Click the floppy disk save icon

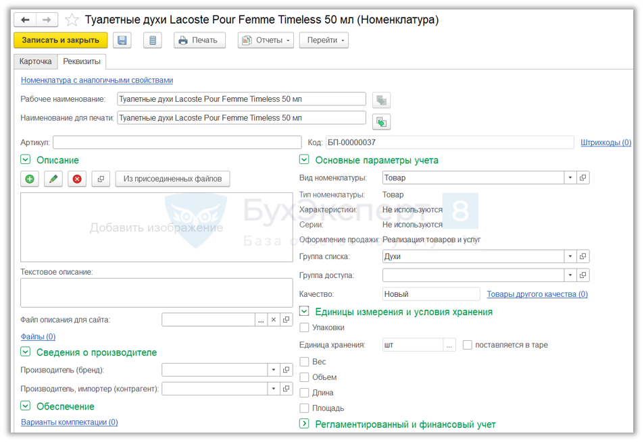tap(122, 40)
